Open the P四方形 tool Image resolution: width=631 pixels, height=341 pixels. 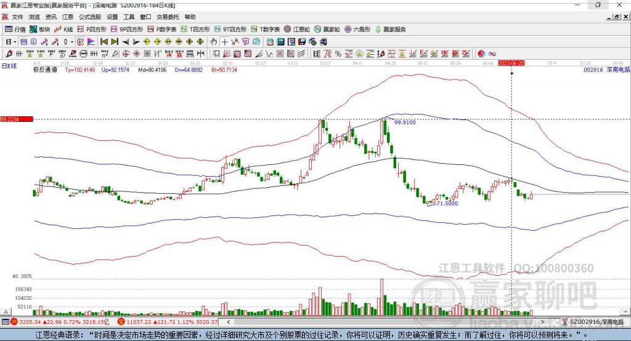92,30
